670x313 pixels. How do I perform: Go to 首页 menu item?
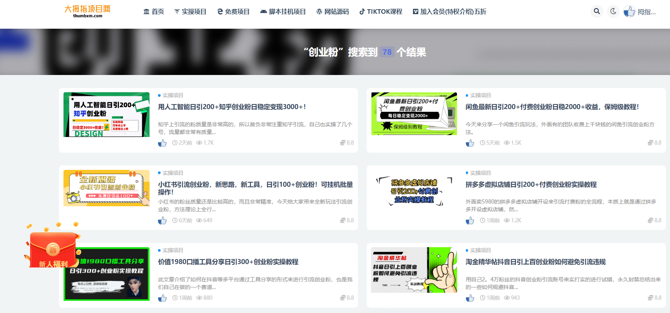[x=154, y=11]
